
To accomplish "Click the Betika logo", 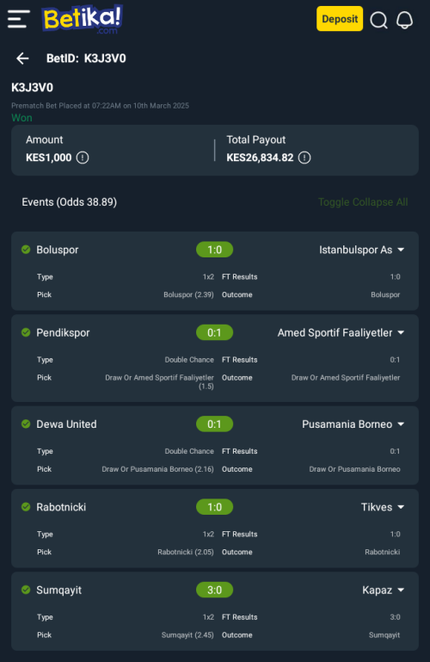I will pos(83,20).
